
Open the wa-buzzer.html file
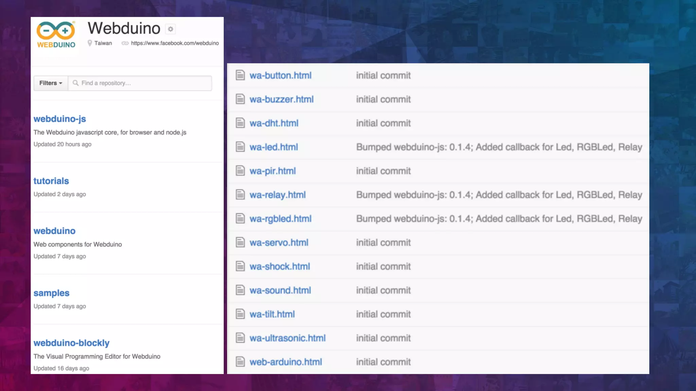click(x=281, y=99)
